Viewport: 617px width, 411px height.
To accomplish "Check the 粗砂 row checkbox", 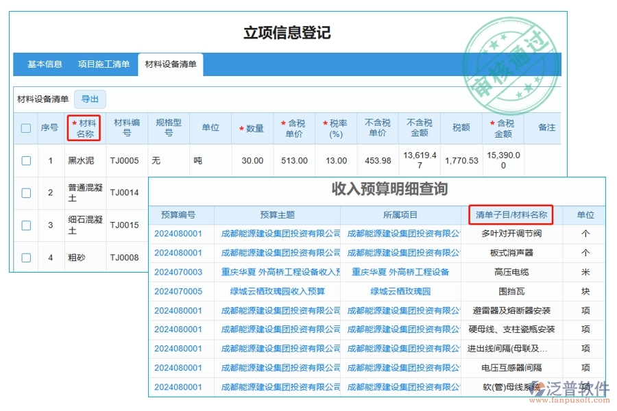I will click(x=25, y=258).
